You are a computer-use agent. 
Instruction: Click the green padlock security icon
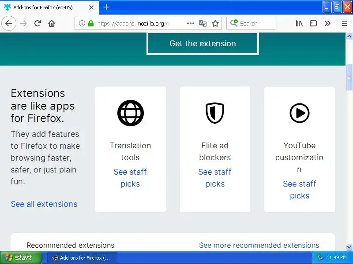pos(91,23)
